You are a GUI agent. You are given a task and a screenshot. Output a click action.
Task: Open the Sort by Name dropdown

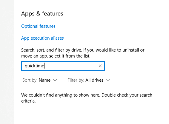[x=39, y=80]
